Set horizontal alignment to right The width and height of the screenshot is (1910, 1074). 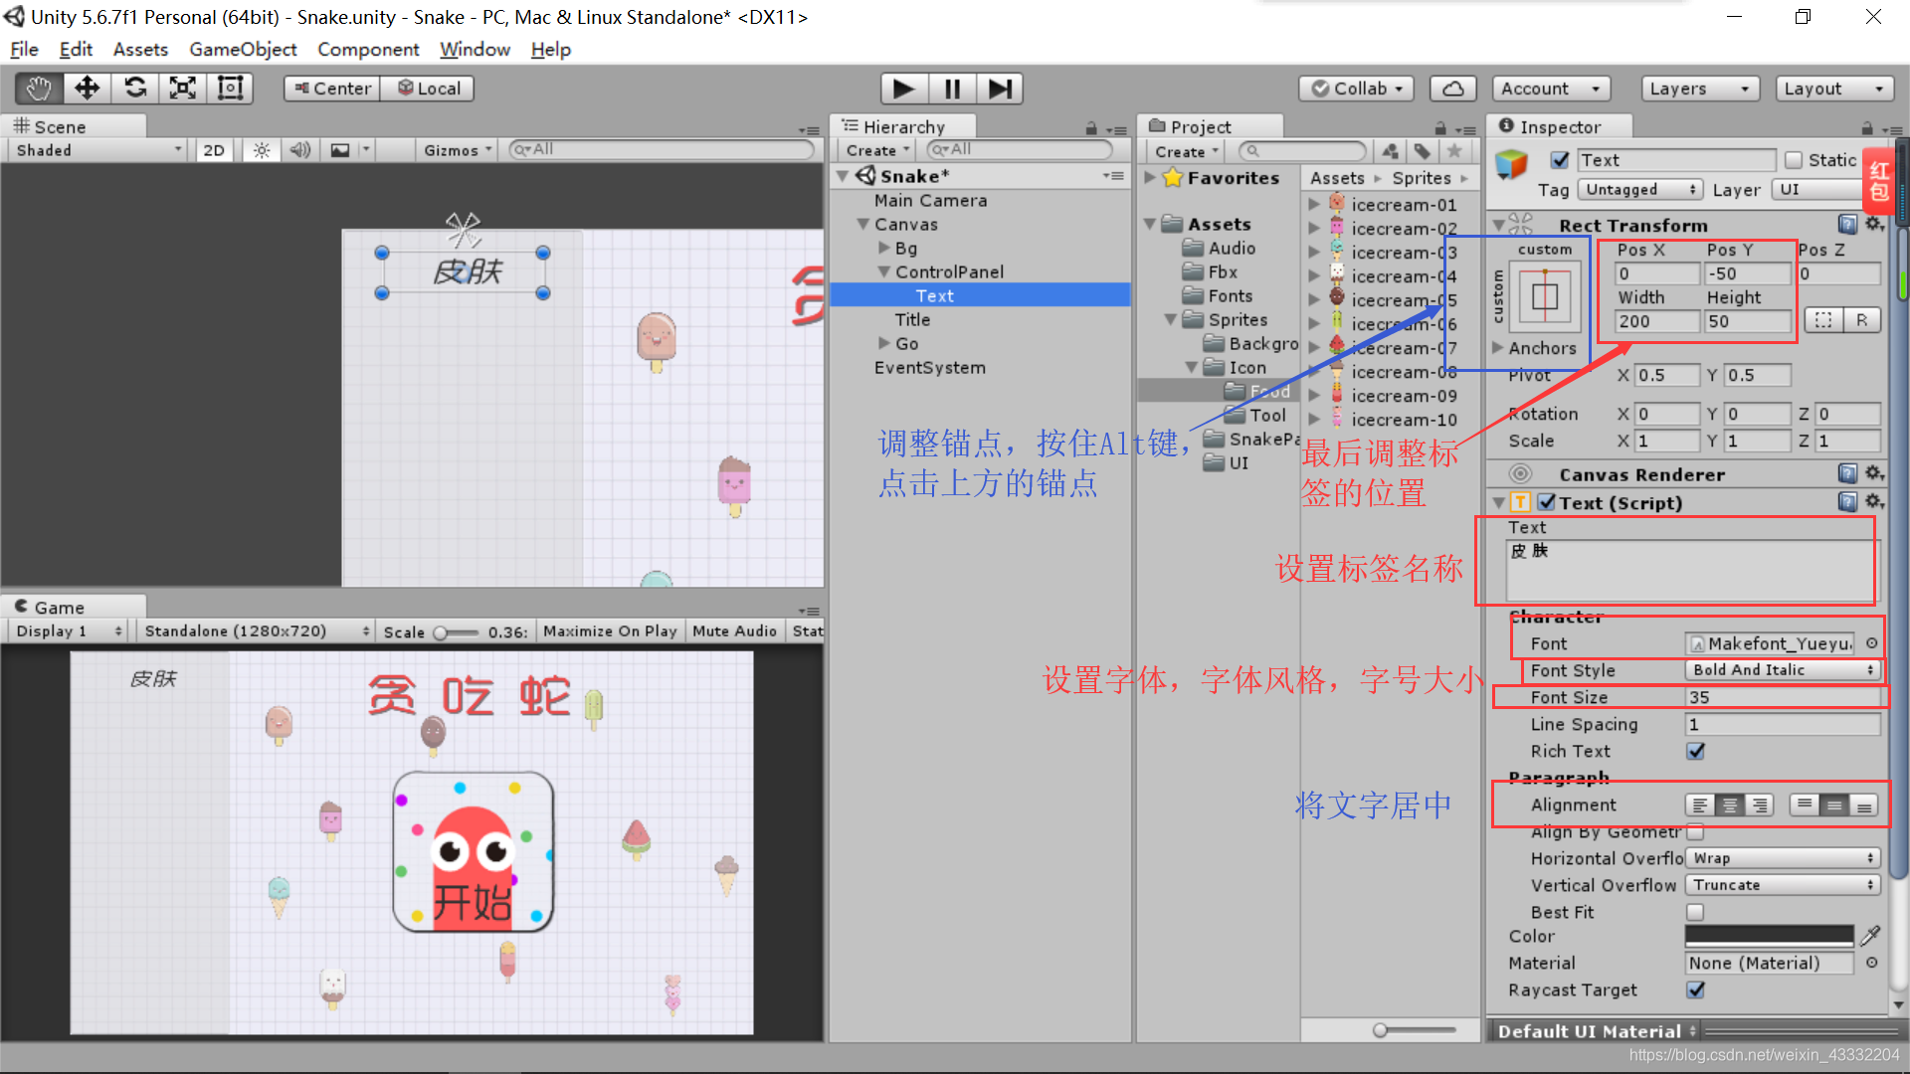coord(1760,805)
